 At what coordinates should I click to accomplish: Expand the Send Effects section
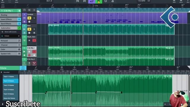tap(11, 24)
